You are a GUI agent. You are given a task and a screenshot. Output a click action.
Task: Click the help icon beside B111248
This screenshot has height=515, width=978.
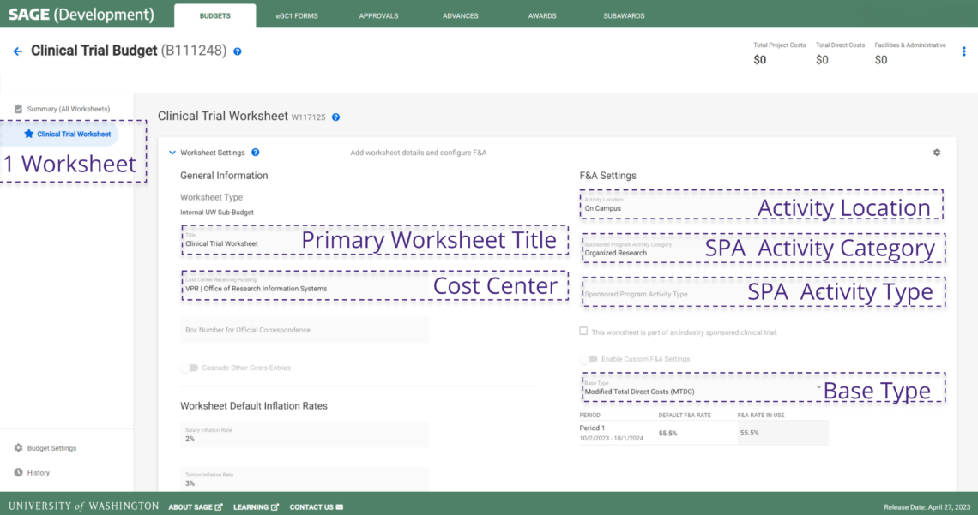238,51
